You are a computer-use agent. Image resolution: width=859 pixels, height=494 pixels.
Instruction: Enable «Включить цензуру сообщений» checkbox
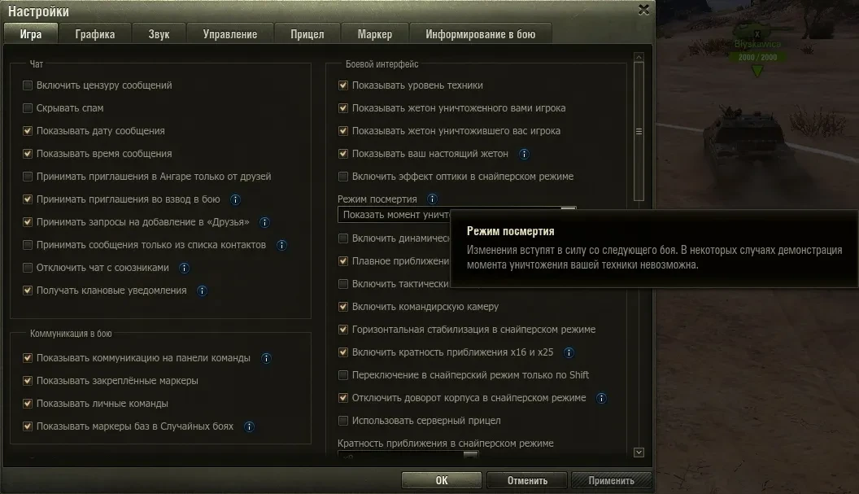click(x=28, y=85)
